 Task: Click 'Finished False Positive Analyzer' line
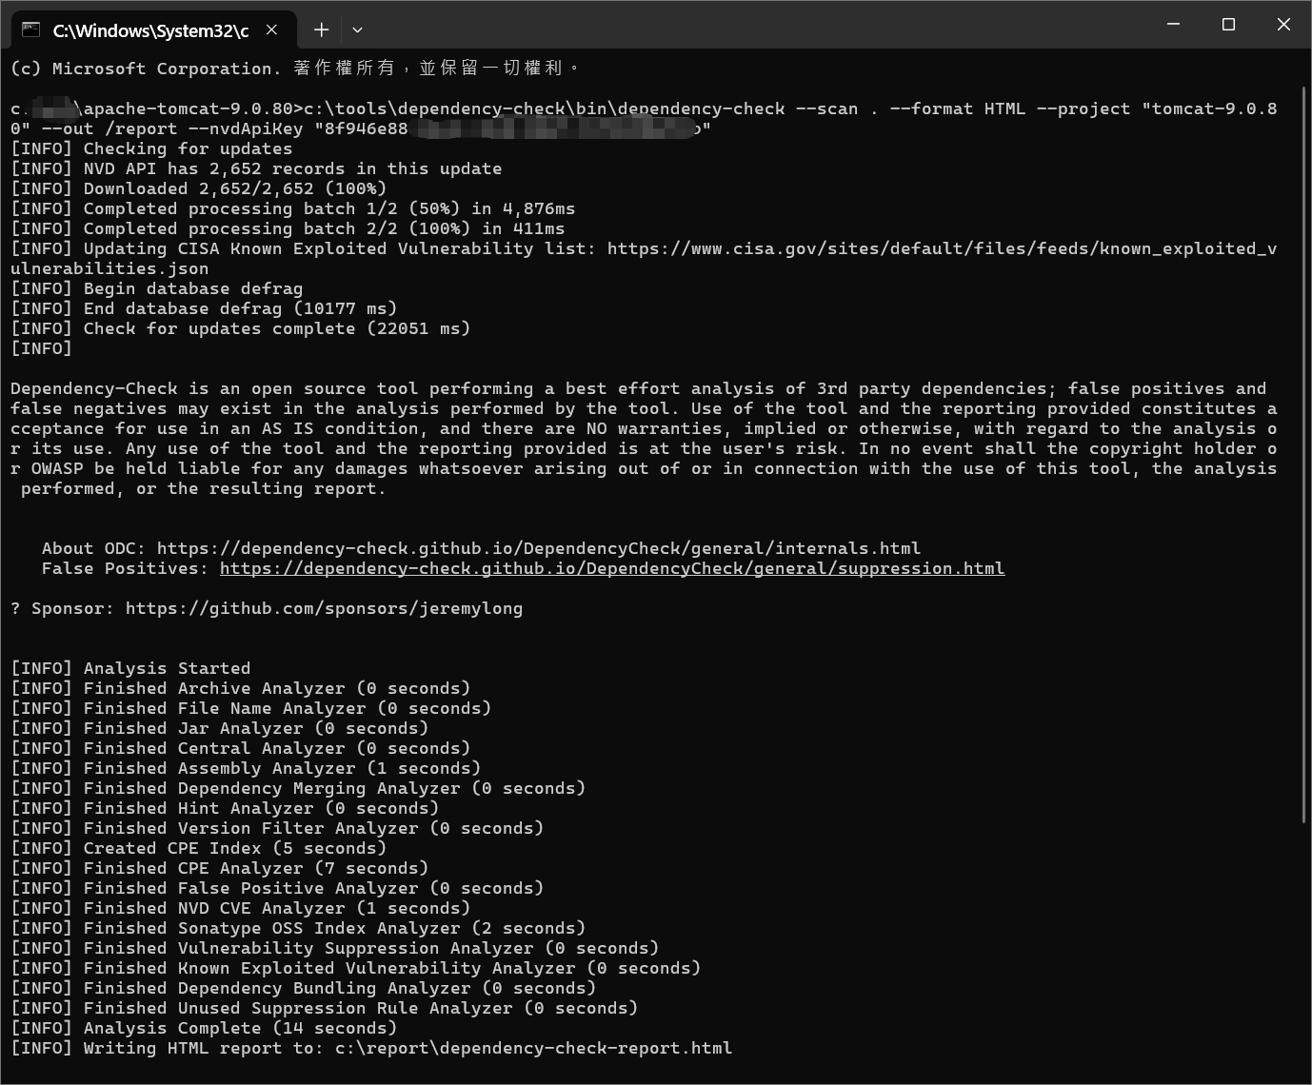[x=277, y=888]
